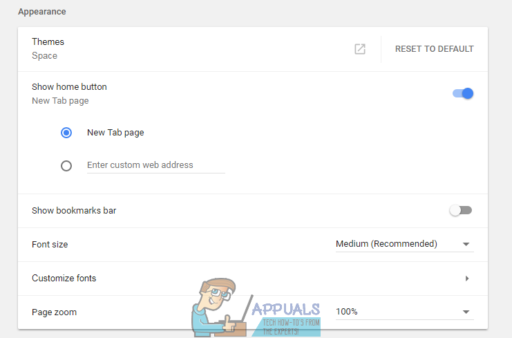Select the New Tab page radio option
The height and width of the screenshot is (338, 512).
pyautogui.click(x=66, y=133)
